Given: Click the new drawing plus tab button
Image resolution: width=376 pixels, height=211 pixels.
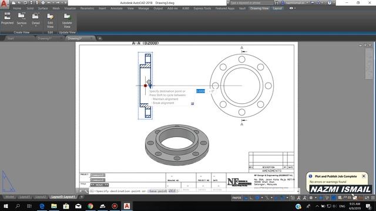Looking at the screenshot, I should (x=100, y=38).
